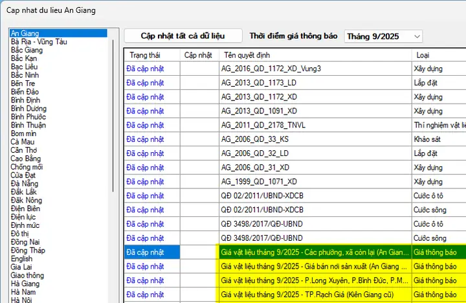Select row 'AG_2013_QD_1091_XD'
The height and width of the screenshot is (303, 466).
[295, 111]
